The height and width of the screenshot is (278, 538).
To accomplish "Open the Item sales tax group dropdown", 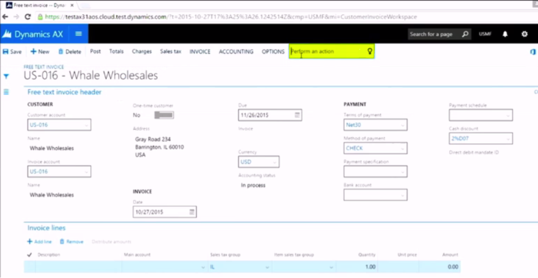I will tap(331, 267).
